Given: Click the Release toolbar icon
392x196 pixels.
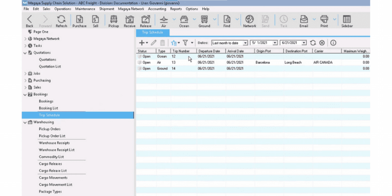Looking at the screenshot, I should pos(145,21).
